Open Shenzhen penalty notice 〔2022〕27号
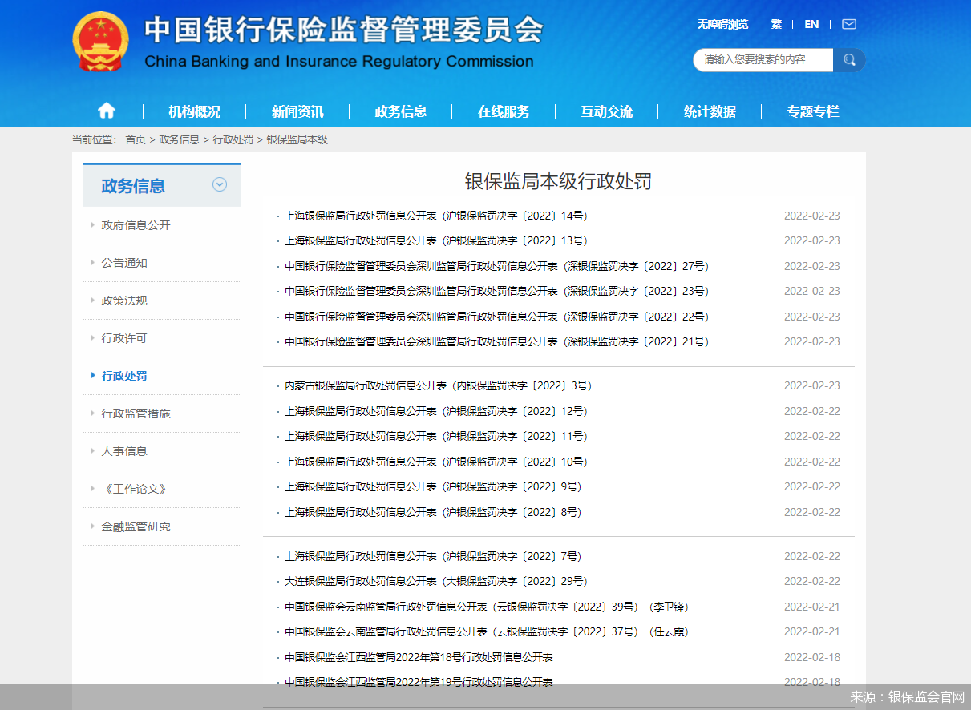 (x=497, y=266)
